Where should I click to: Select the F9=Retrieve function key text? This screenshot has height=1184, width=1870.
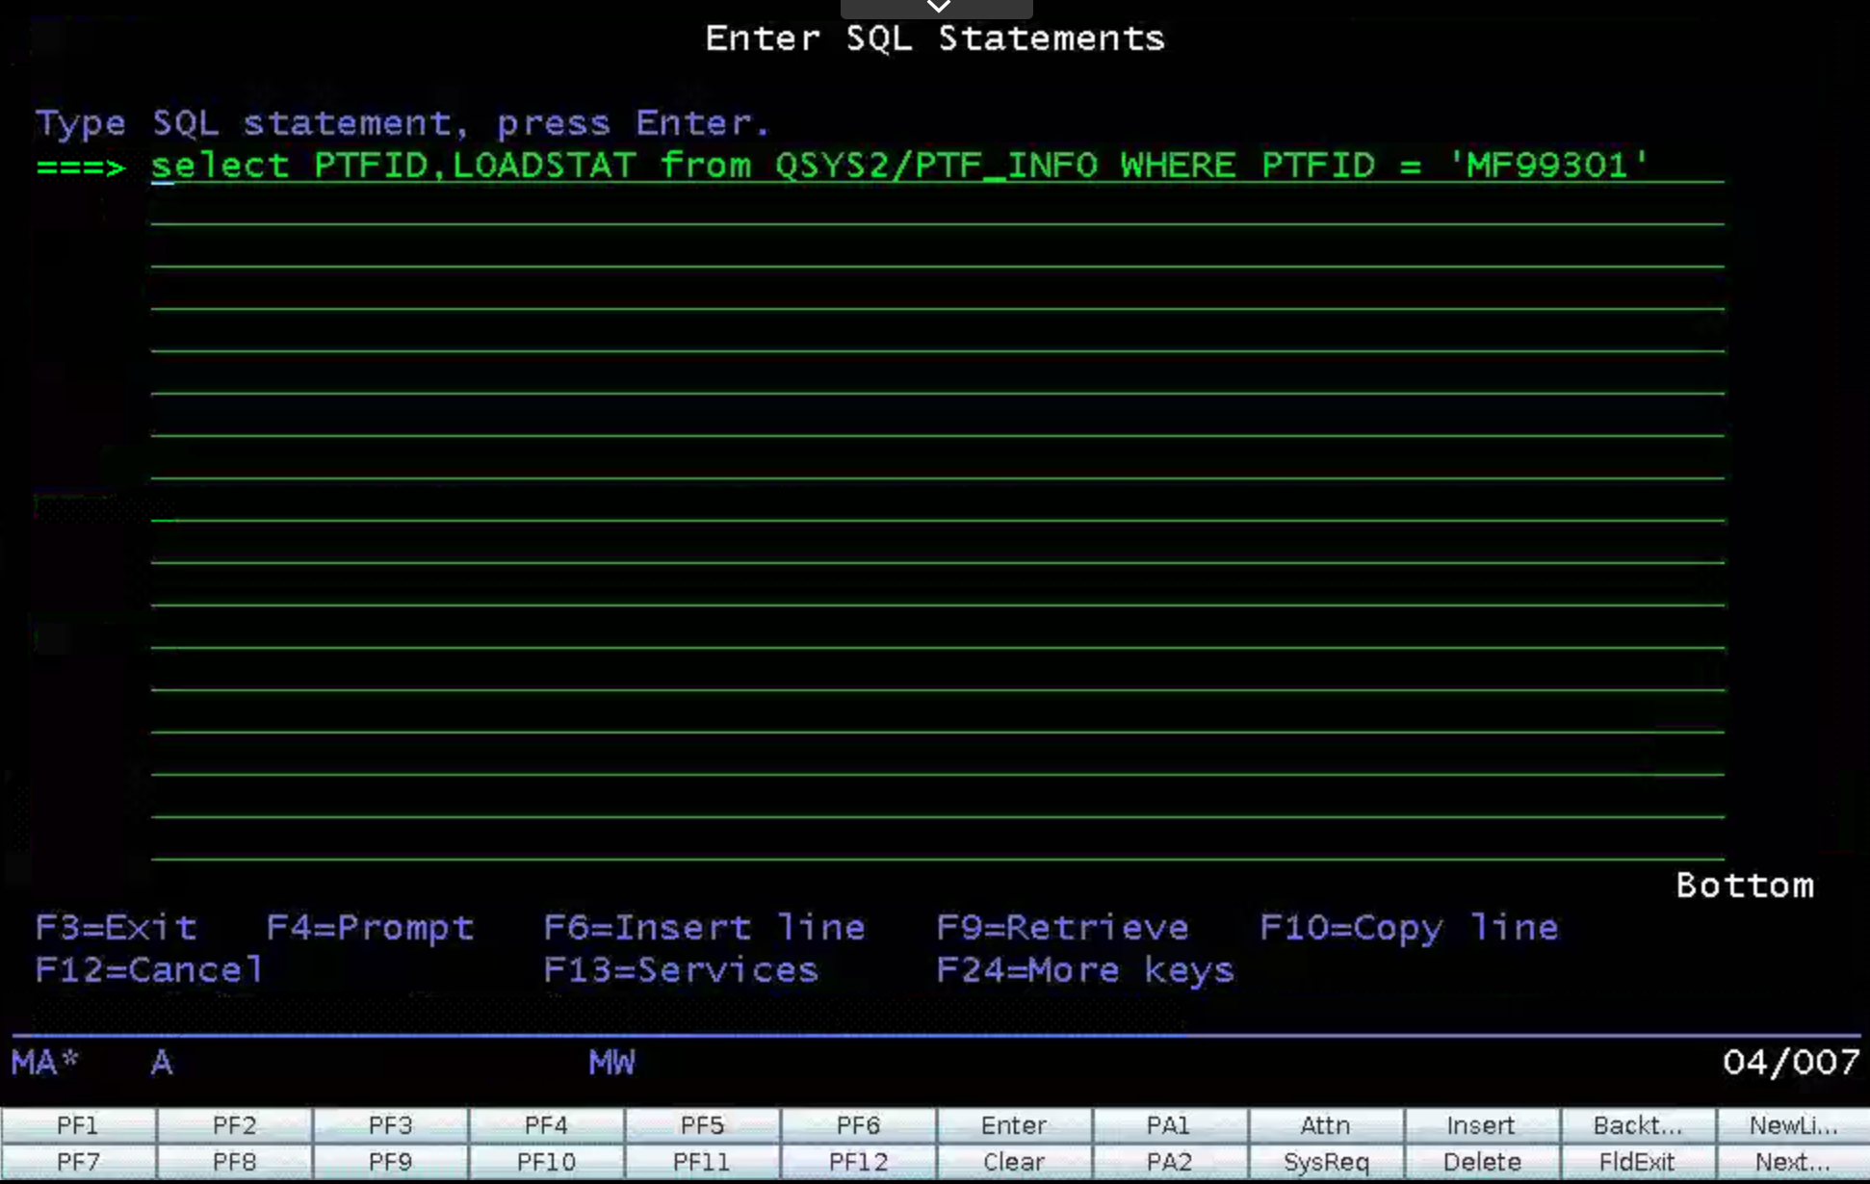1062,927
